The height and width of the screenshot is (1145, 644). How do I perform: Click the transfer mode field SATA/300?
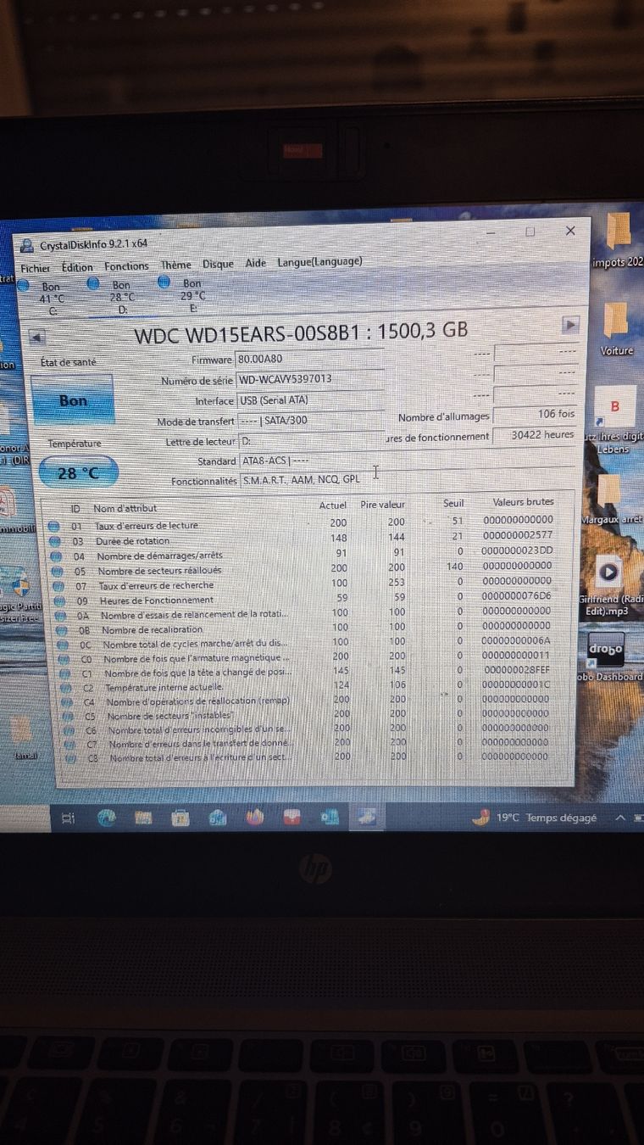point(309,421)
